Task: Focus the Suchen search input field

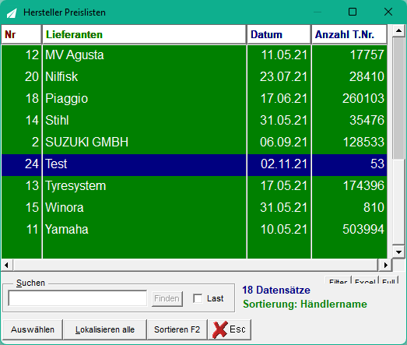Action: tap(78, 298)
